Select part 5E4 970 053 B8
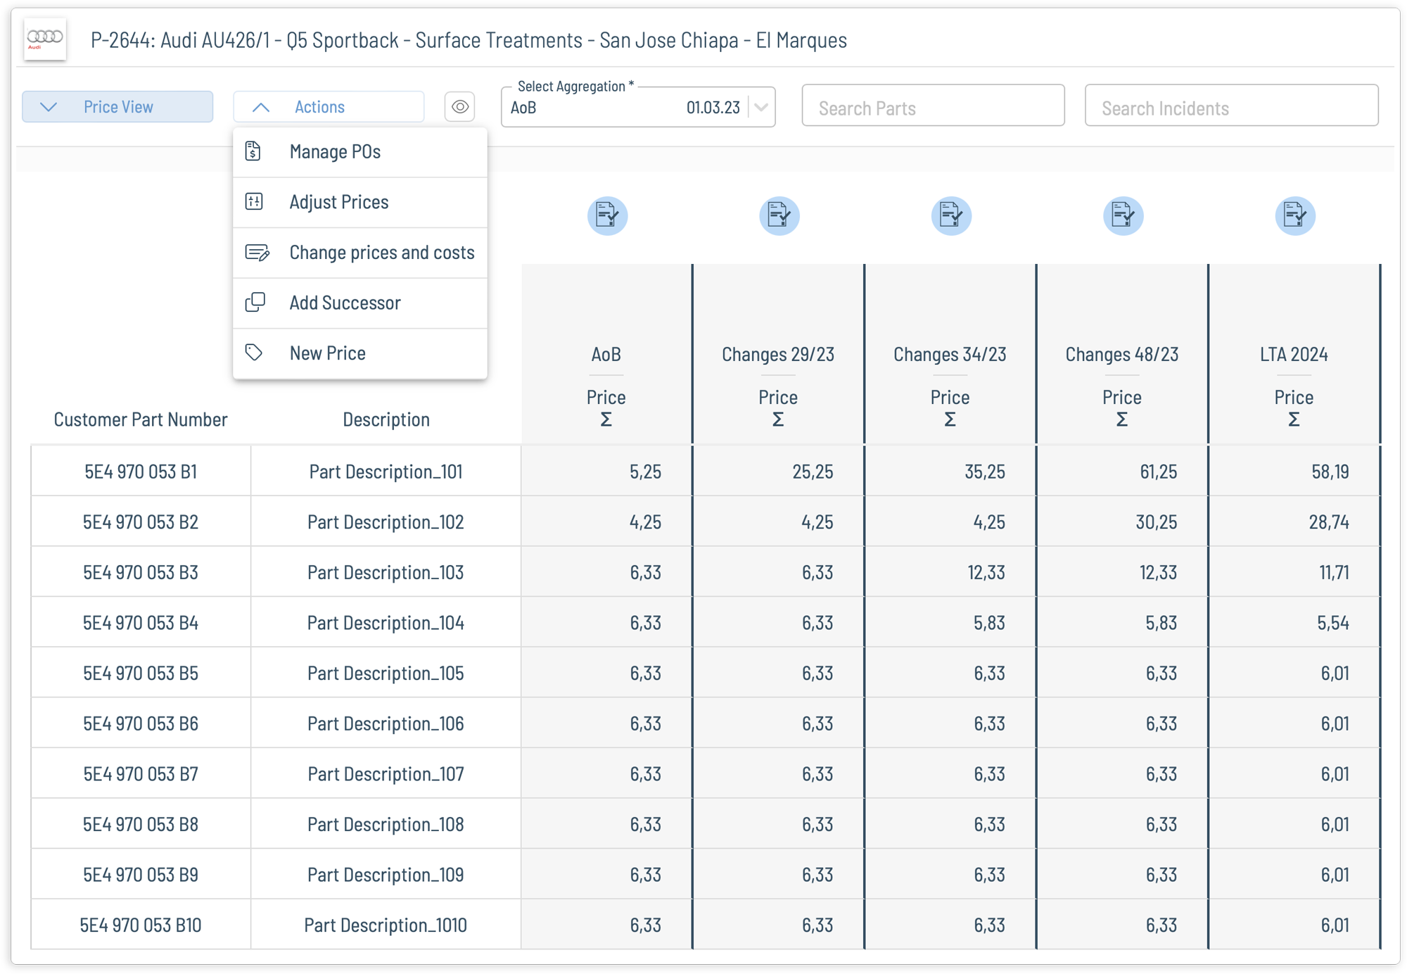Viewport: 1407px width, 974px height. (141, 825)
